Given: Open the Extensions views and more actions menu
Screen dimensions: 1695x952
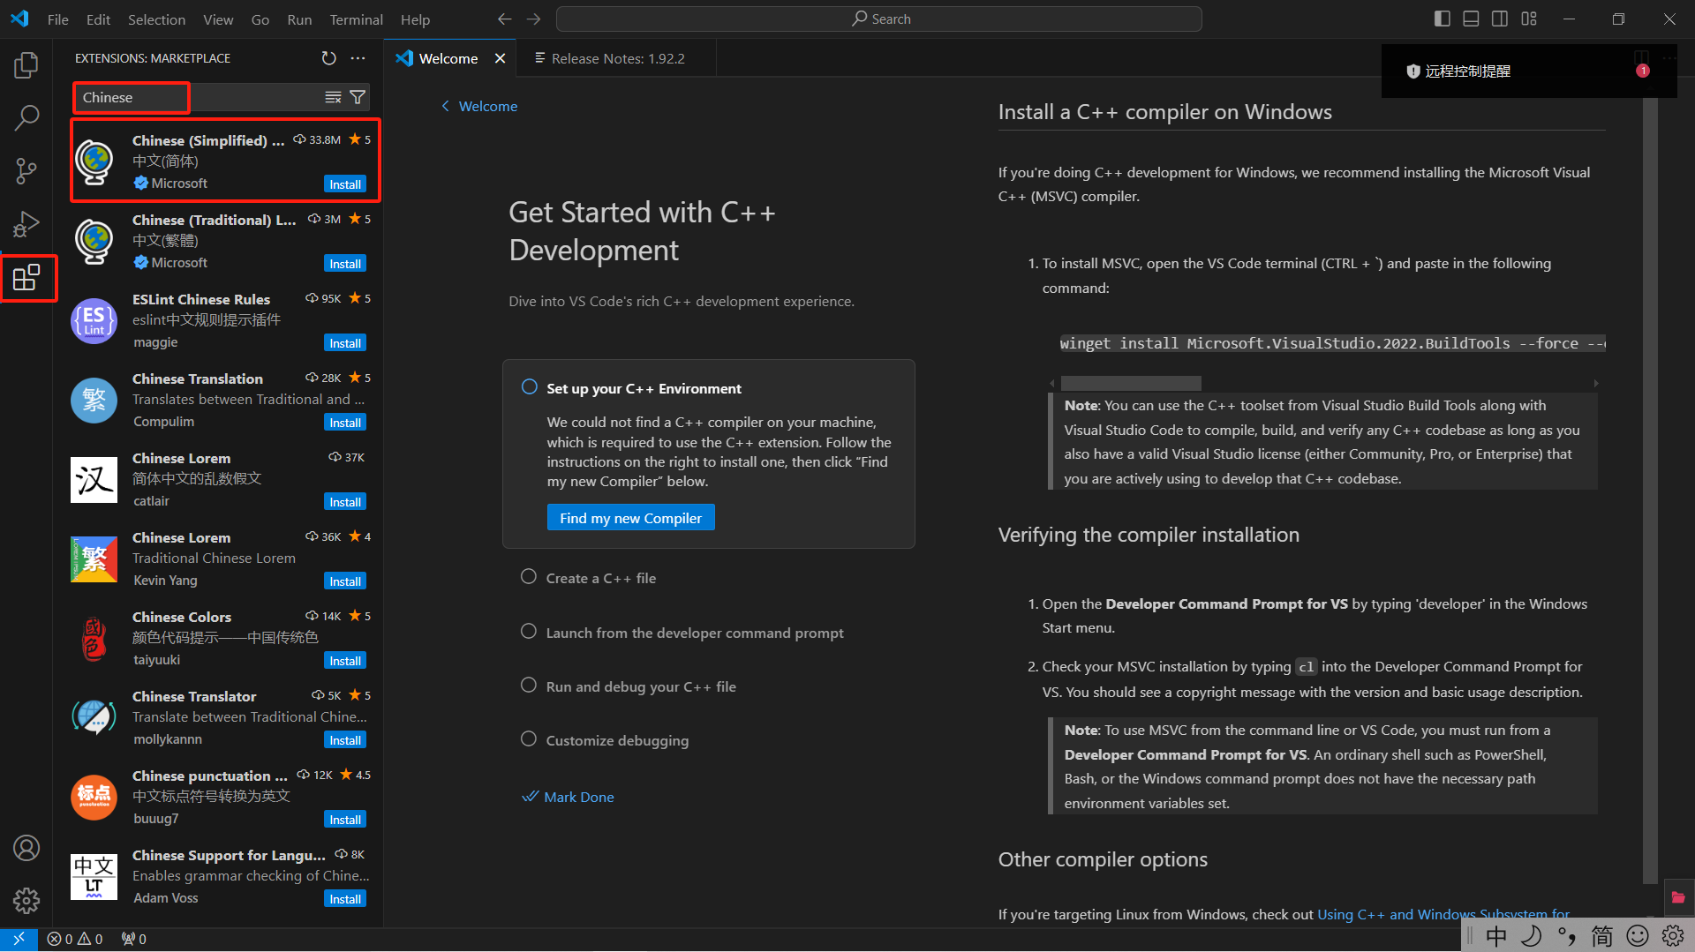Looking at the screenshot, I should (x=358, y=58).
